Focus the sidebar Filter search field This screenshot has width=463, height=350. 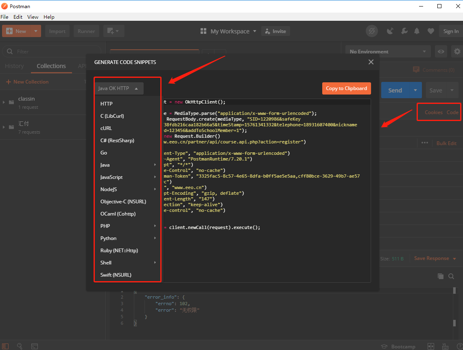[52, 51]
